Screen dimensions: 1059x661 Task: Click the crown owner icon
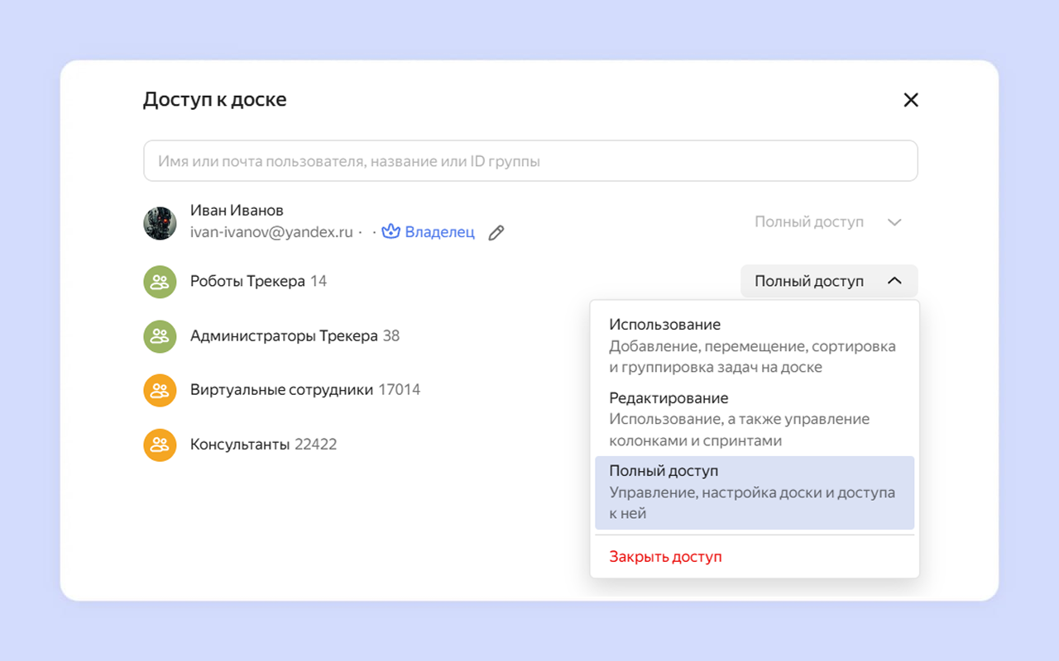[x=391, y=232]
